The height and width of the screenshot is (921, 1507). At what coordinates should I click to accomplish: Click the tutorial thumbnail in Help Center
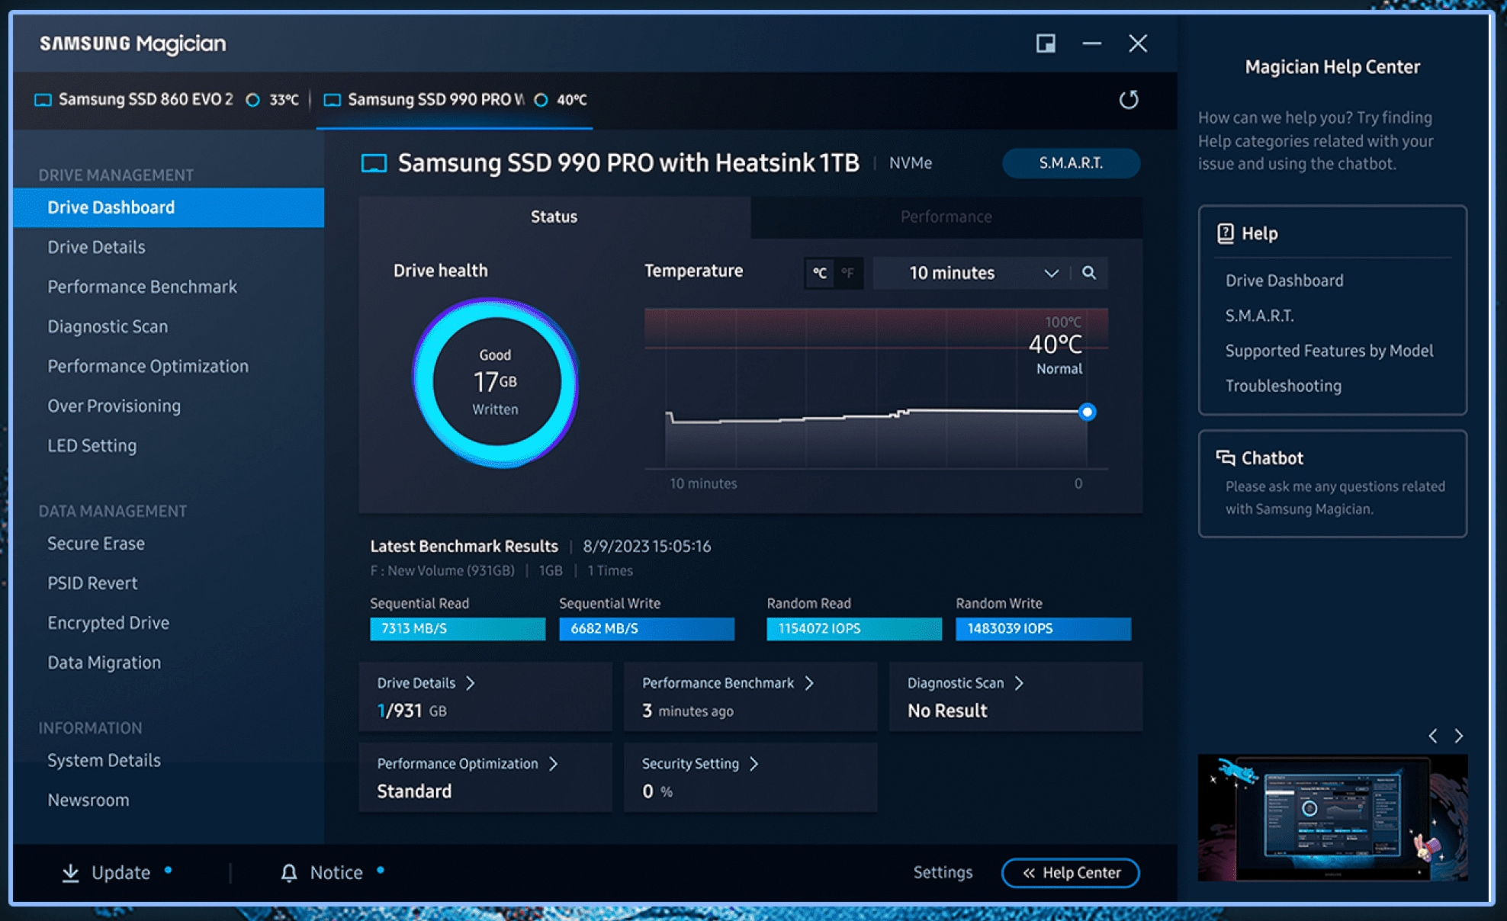click(x=1333, y=816)
